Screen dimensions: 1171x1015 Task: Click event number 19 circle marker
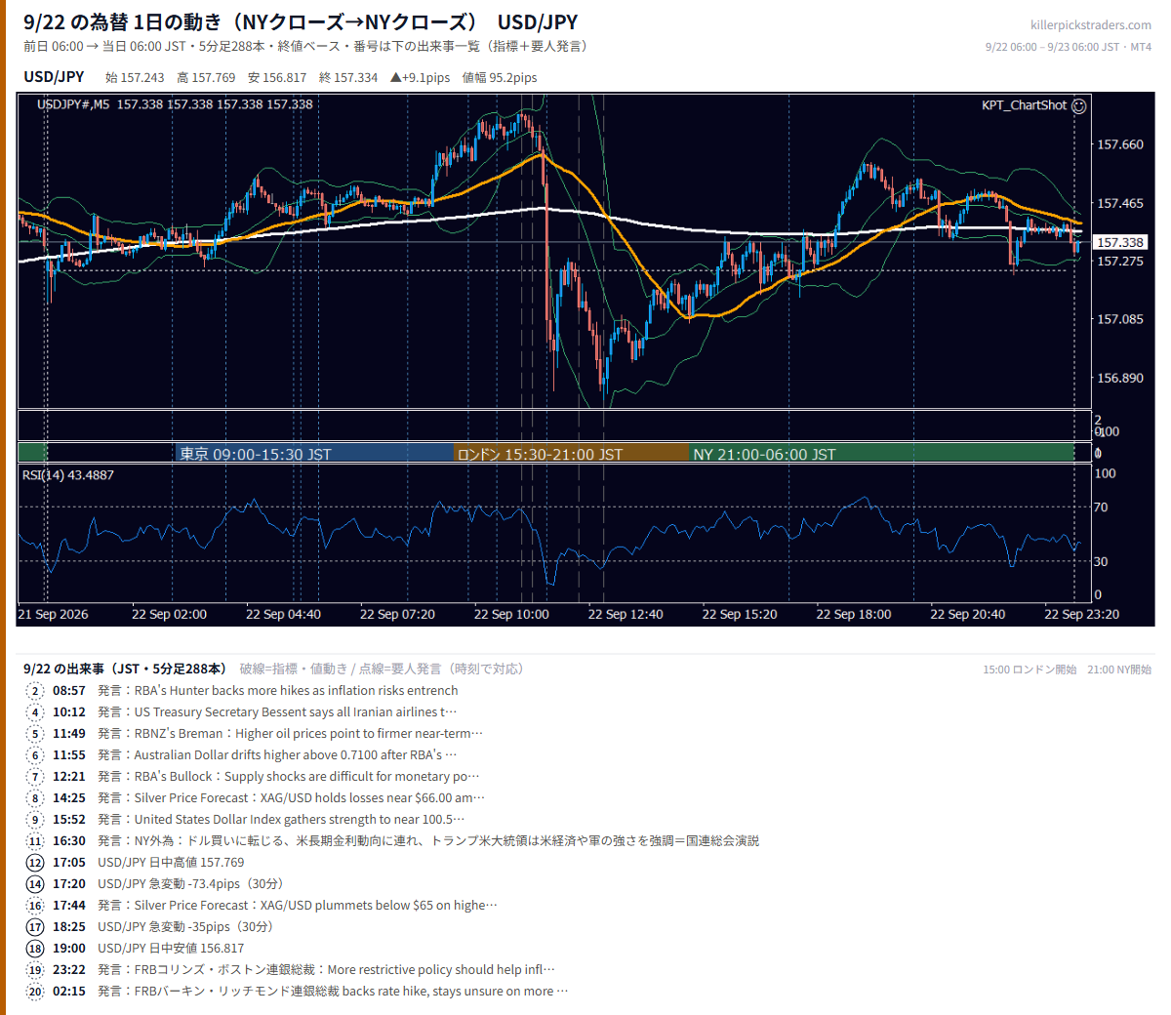tap(35, 970)
